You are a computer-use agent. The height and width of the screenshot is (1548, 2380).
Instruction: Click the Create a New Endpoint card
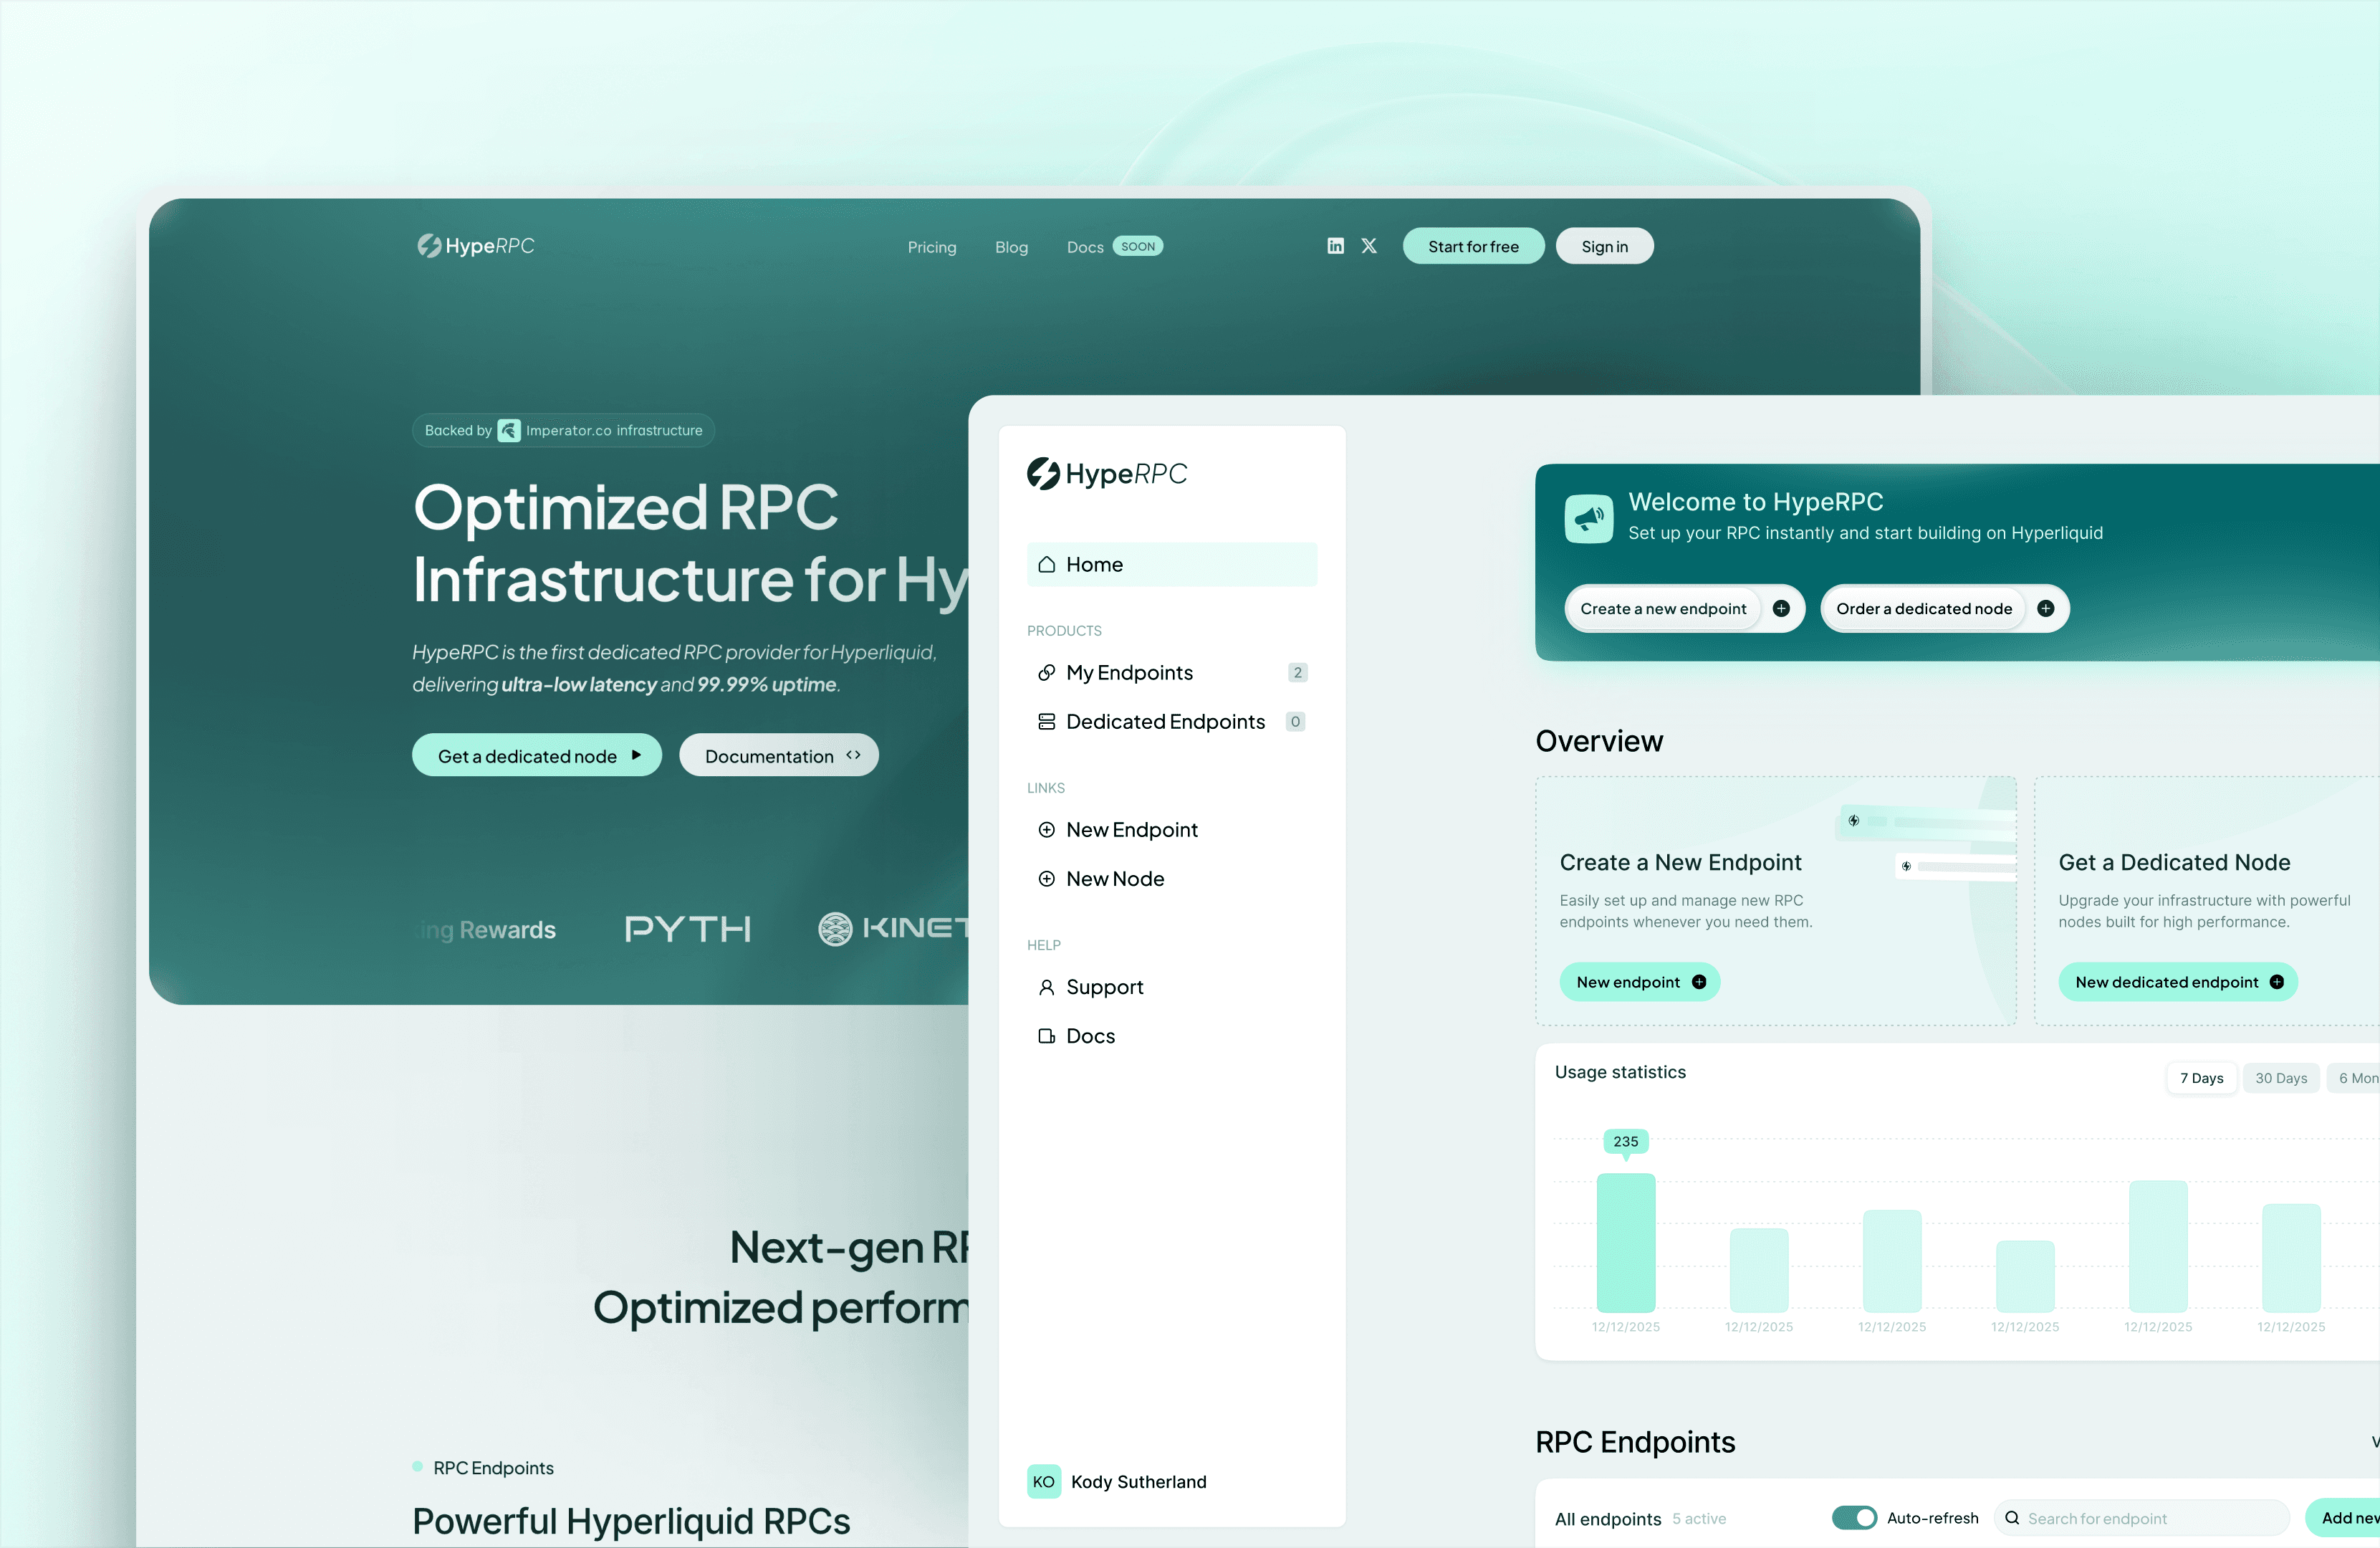pos(1776,901)
